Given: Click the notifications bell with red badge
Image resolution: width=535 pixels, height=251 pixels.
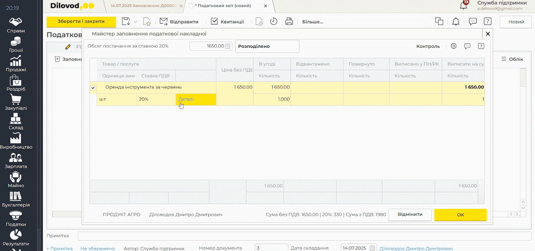Looking at the screenshot, I should tap(463, 5).
